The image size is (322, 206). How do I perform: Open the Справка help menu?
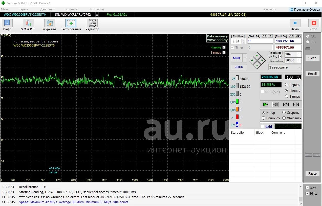270,9
